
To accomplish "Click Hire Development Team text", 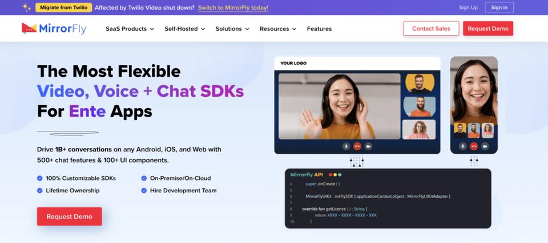I will point(183,190).
